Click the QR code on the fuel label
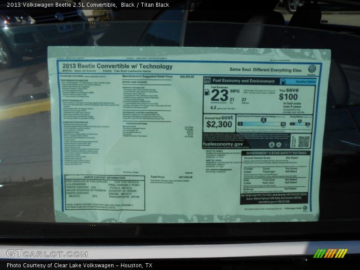 [x=303, y=141]
